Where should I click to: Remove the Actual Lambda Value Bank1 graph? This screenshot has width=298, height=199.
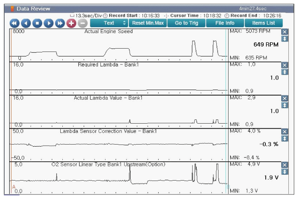[x=285, y=98]
